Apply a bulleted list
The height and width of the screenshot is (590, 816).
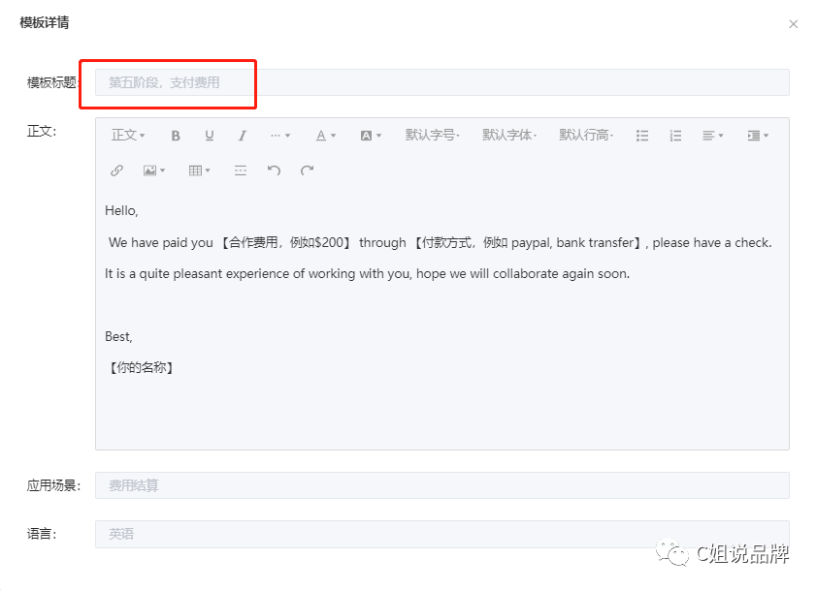pyautogui.click(x=642, y=135)
